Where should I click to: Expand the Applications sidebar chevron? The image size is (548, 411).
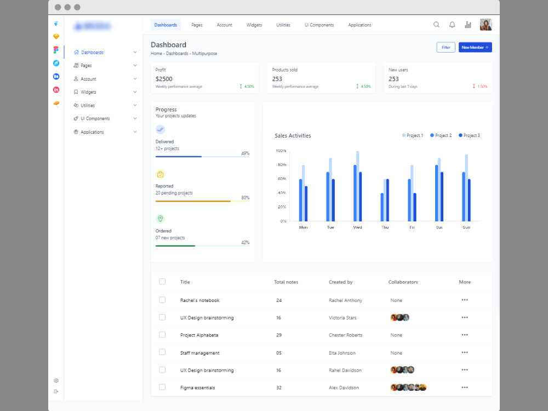coord(135,132)
